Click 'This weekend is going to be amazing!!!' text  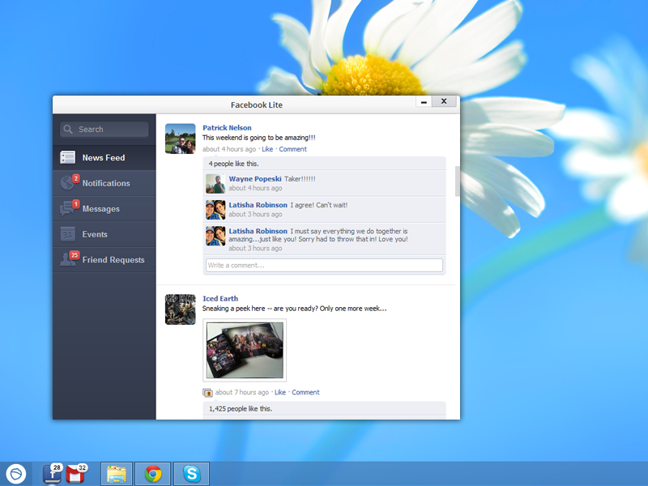258,138
